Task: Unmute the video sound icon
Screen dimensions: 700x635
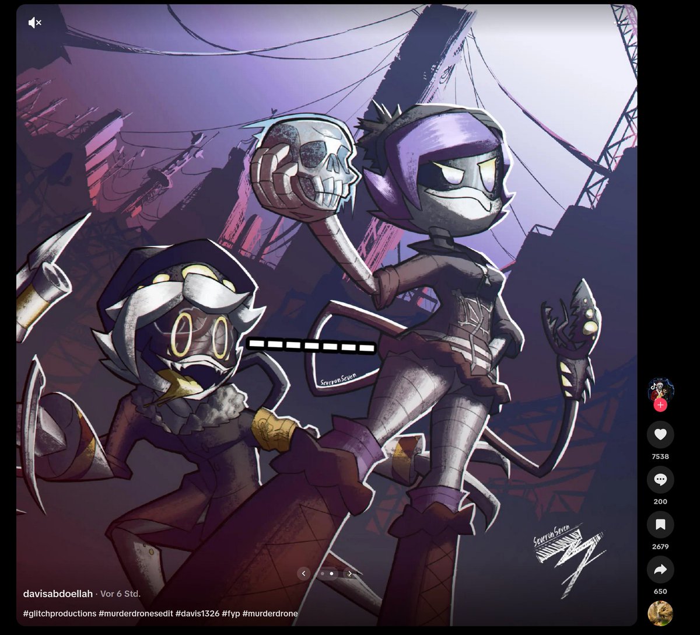Action: tap(34, 23)
